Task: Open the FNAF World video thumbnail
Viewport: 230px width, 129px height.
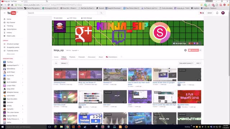Action: [x=140, y=75]
